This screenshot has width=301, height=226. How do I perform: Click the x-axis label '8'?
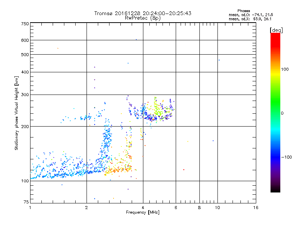click(199, 208)
